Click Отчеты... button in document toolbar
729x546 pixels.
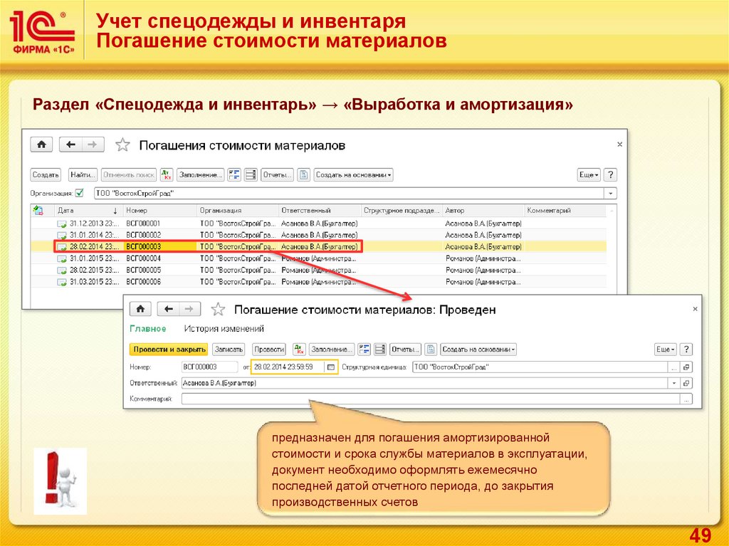[x=405, y=350]
